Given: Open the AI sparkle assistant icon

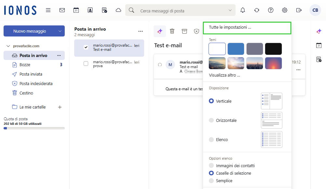Looking at the screenshot, I should (x=160, y=31).
